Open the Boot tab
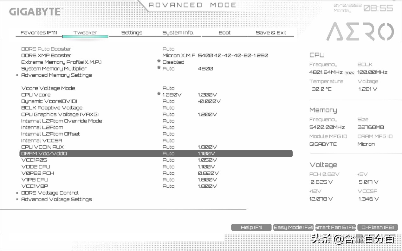The height and width of the screenshot is (251, 402). pos(224,33)
